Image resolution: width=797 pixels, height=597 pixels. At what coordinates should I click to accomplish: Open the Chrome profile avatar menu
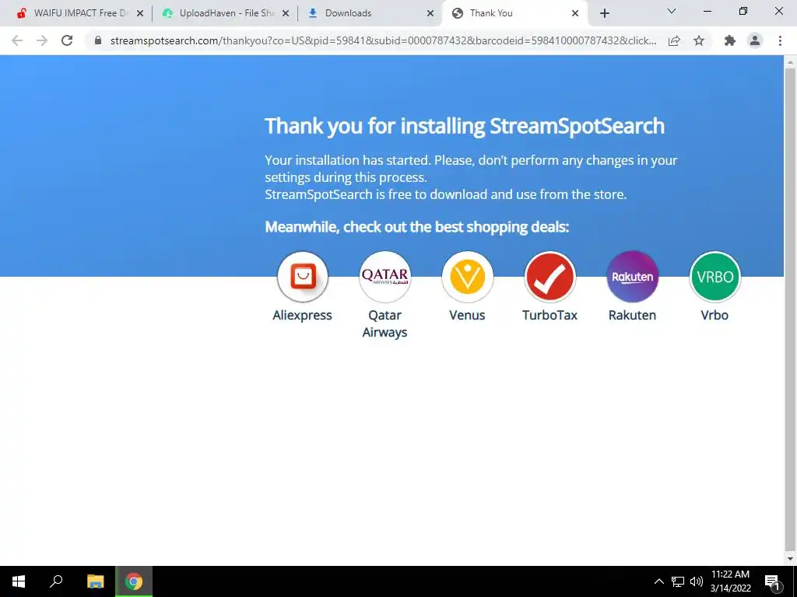[x=755, y=40]
